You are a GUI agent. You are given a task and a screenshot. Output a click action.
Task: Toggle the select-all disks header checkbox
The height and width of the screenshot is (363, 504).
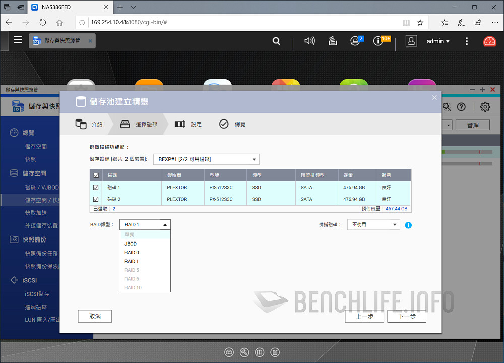[96, 175]
